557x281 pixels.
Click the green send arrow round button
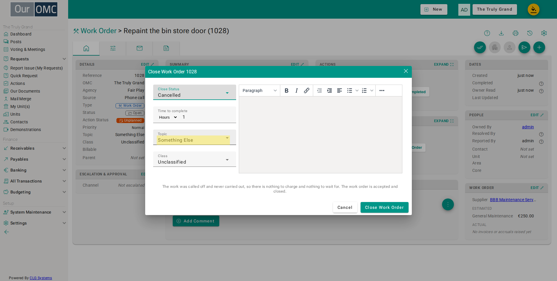pyautogui.click(x=524, y=47)
